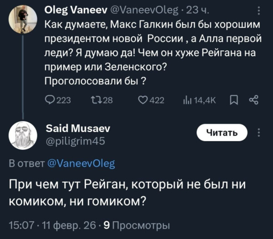Viewport: 273px width, 239px height.
Task: Click the retweet icon with 28
Action: [x=95, y=100]
